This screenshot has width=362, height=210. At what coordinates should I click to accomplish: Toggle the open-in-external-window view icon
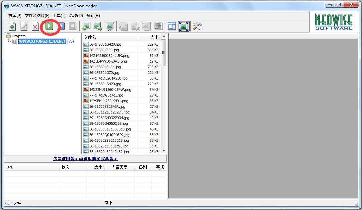[x=172, y=26]
